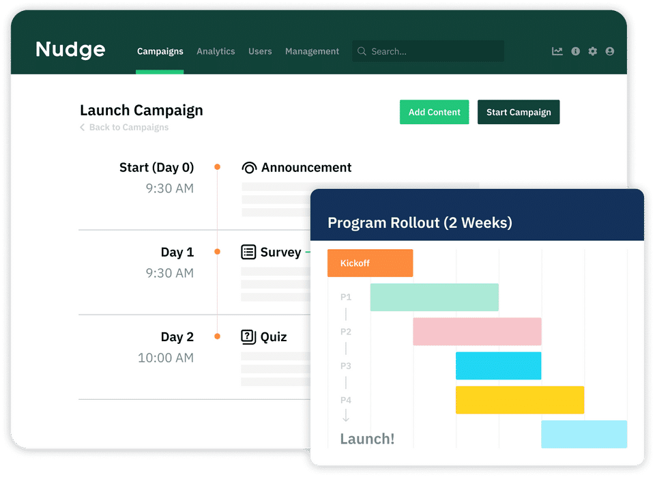Click the Start (Day 0) label

157,167
